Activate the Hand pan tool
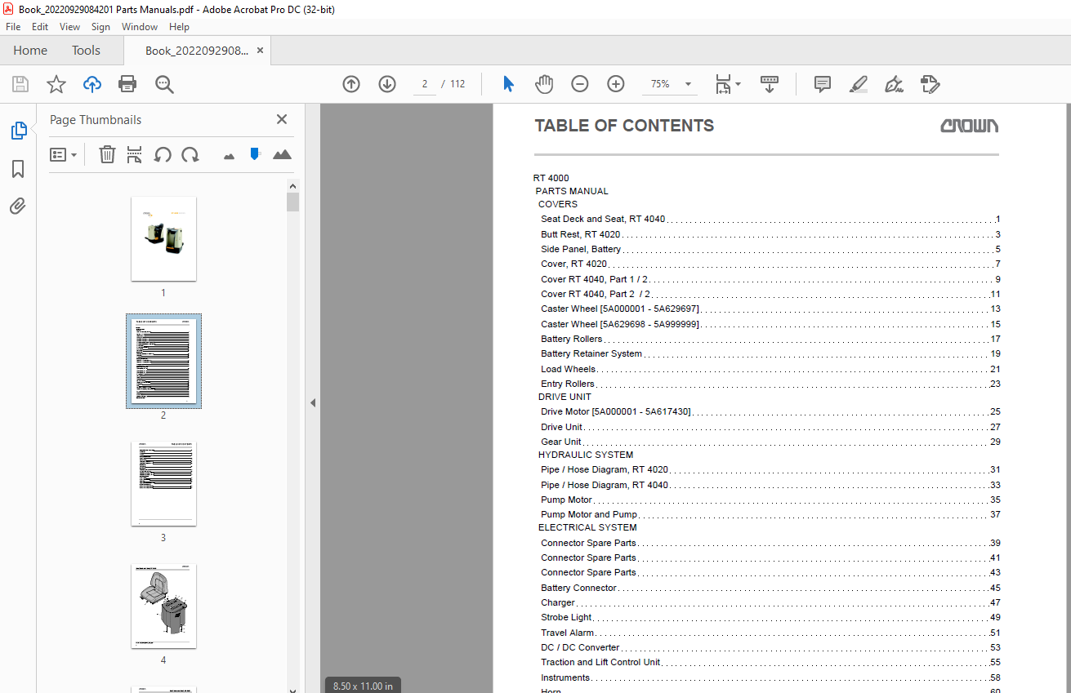Screen dimensions: 1071x693 (544, 84)
